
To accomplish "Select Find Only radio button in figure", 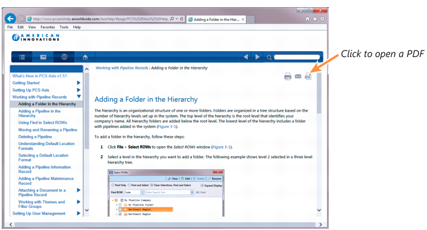I will click(113, 185).
